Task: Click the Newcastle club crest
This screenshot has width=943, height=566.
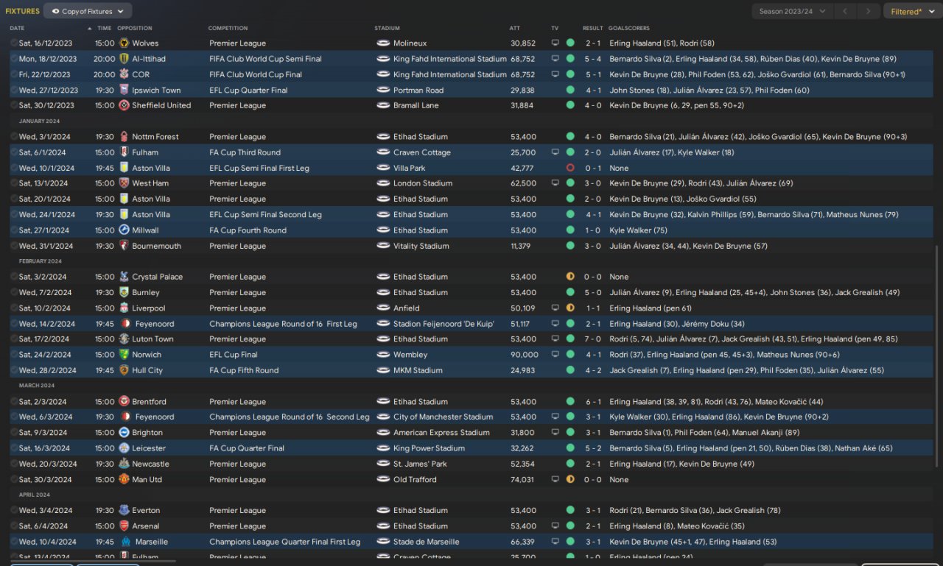Action: [x=124, y=464]
